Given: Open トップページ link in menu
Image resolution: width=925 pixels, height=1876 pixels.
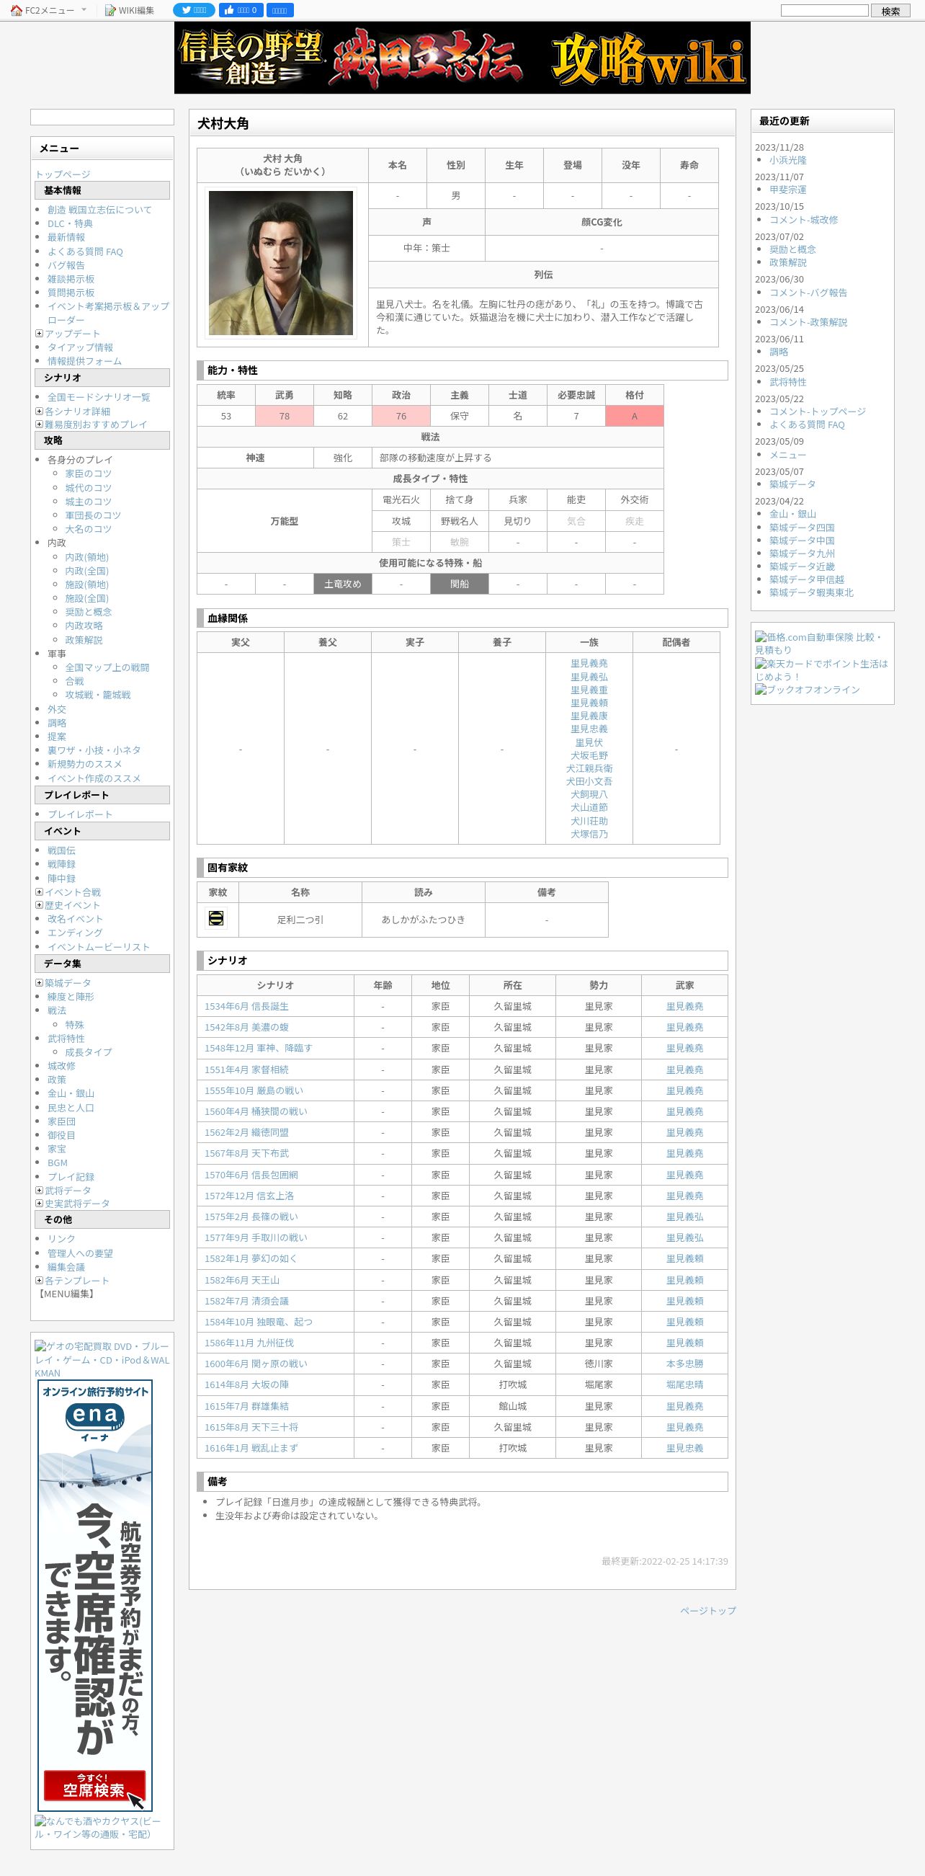Looking at the screenshot, I should (x=63, y=174).
